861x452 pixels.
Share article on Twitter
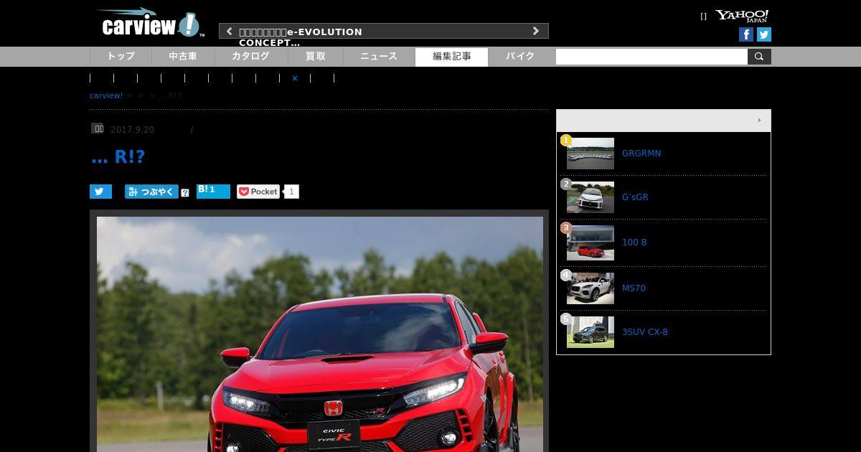pos(100,192)
